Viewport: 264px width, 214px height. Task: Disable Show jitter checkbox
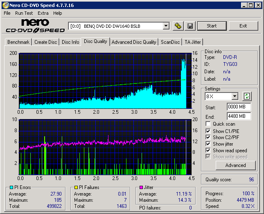[x=208, y=144]
